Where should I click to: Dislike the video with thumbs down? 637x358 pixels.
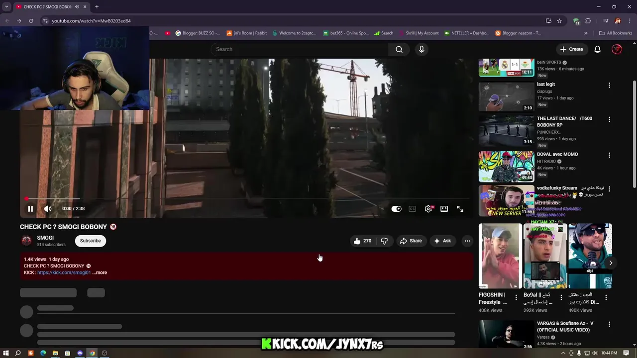point(384,241)
